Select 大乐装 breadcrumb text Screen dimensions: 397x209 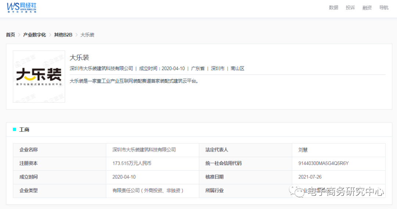[x=87, y=35]
